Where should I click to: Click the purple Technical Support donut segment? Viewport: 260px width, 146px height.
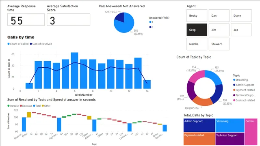point(191,90)
